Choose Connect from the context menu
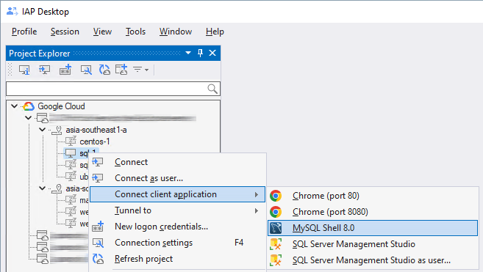483x272 pixels. coord(177,162)
